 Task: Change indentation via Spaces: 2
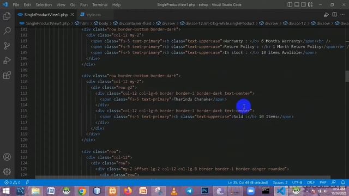[280, 182]
